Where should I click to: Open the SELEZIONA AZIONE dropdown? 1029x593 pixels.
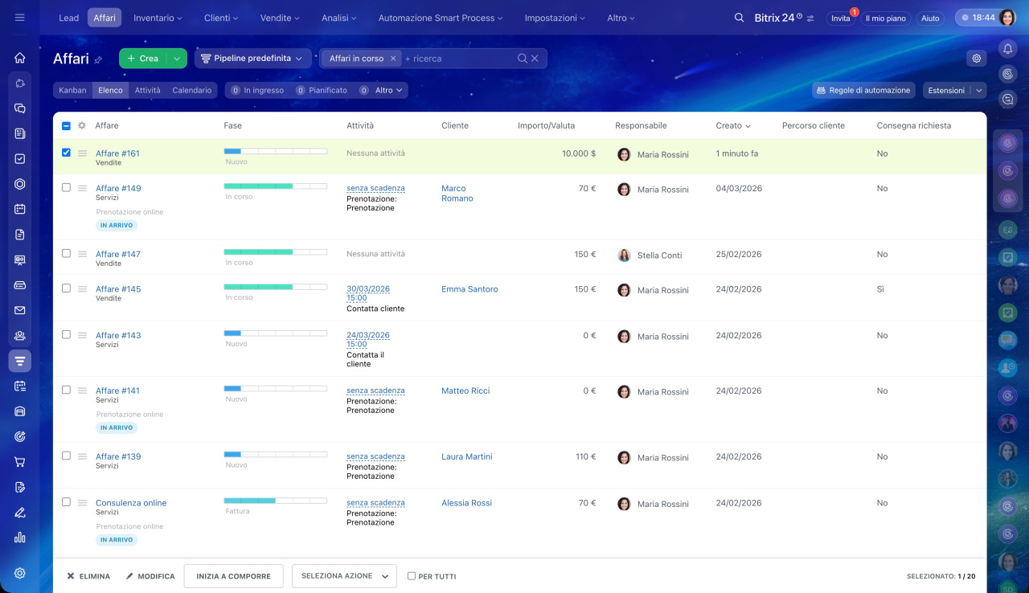[x=343, y=576]
